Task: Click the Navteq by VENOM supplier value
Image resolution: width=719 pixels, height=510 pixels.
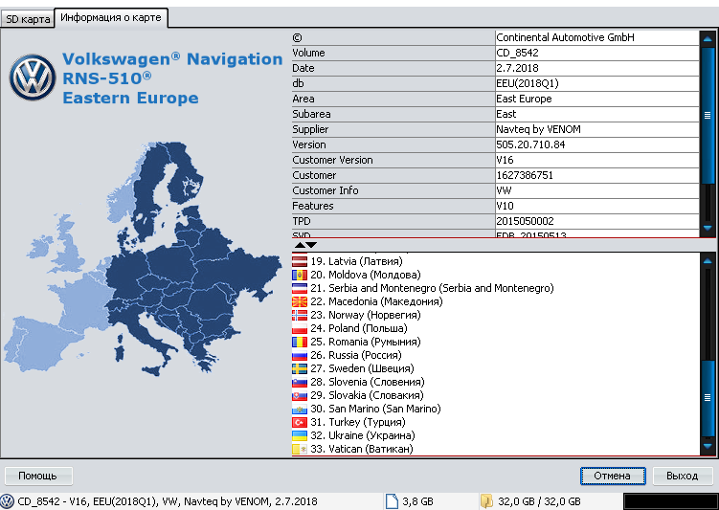Action: click(597, 130)
